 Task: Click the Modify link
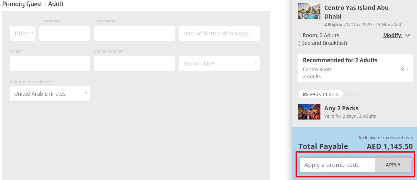[392, 35]
